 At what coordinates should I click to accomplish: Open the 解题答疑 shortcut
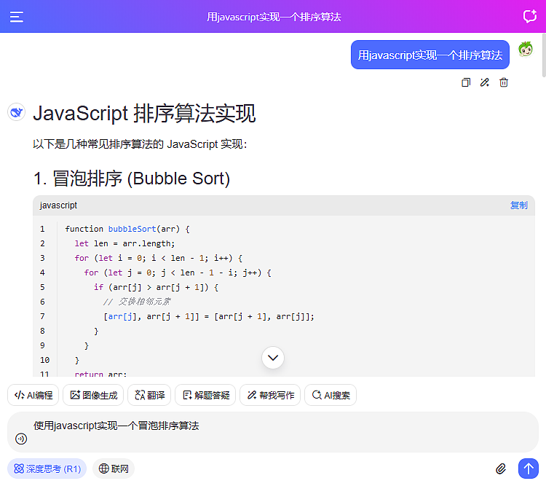205,395
